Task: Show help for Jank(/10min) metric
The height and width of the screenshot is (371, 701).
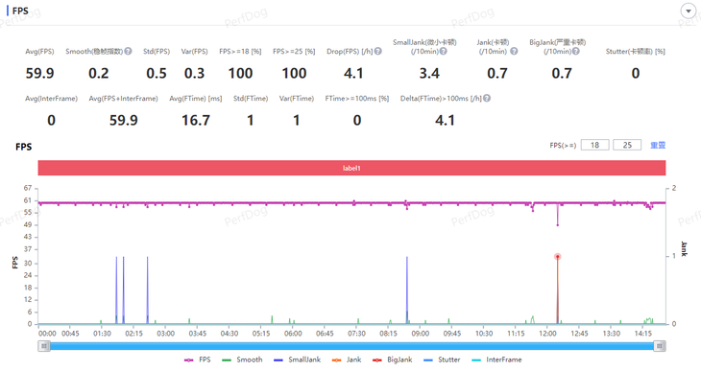Action: tap(514, 52)
